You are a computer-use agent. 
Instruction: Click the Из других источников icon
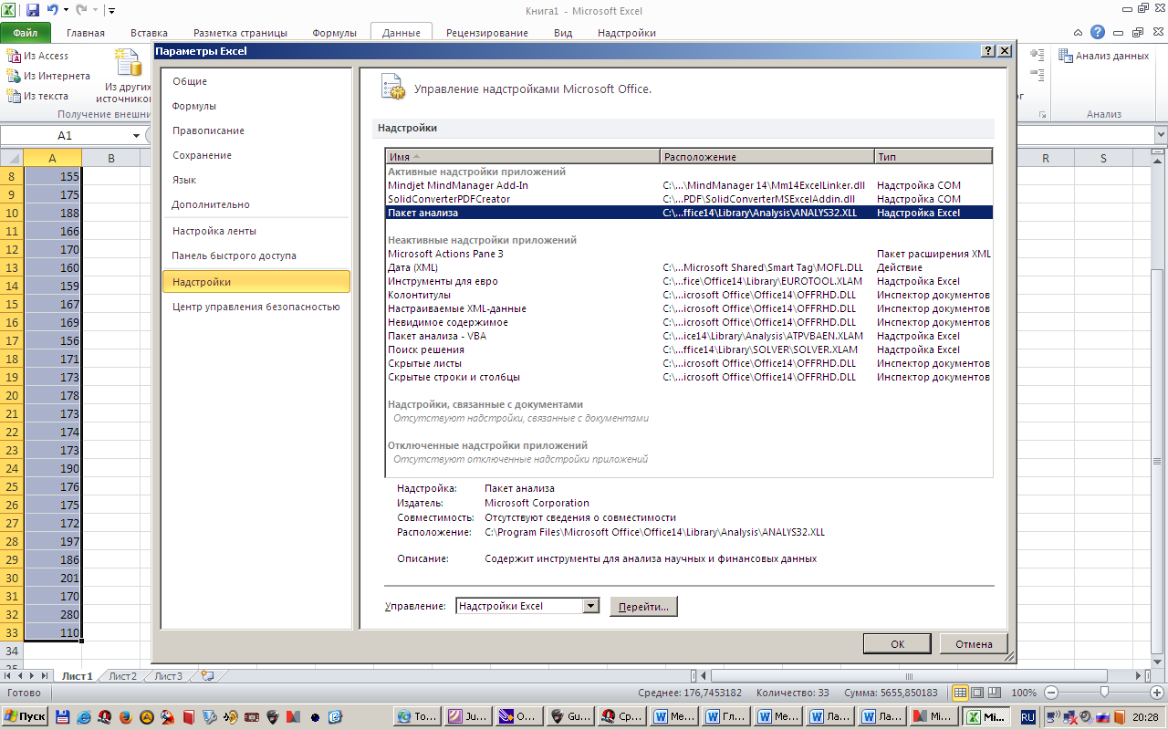tap(128, 62)
